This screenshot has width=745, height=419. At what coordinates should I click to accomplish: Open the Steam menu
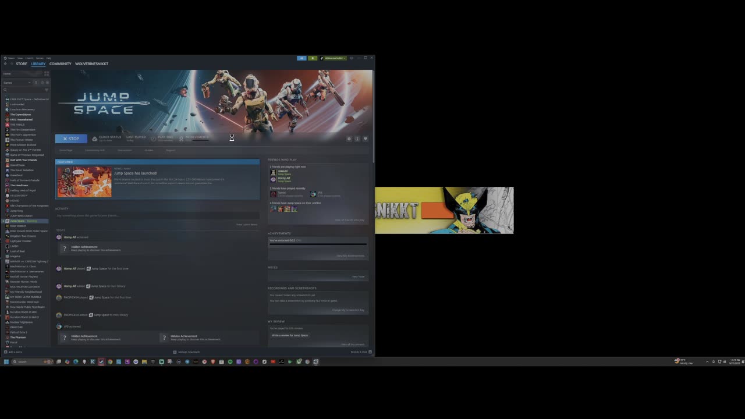click(x=11, y=58)
